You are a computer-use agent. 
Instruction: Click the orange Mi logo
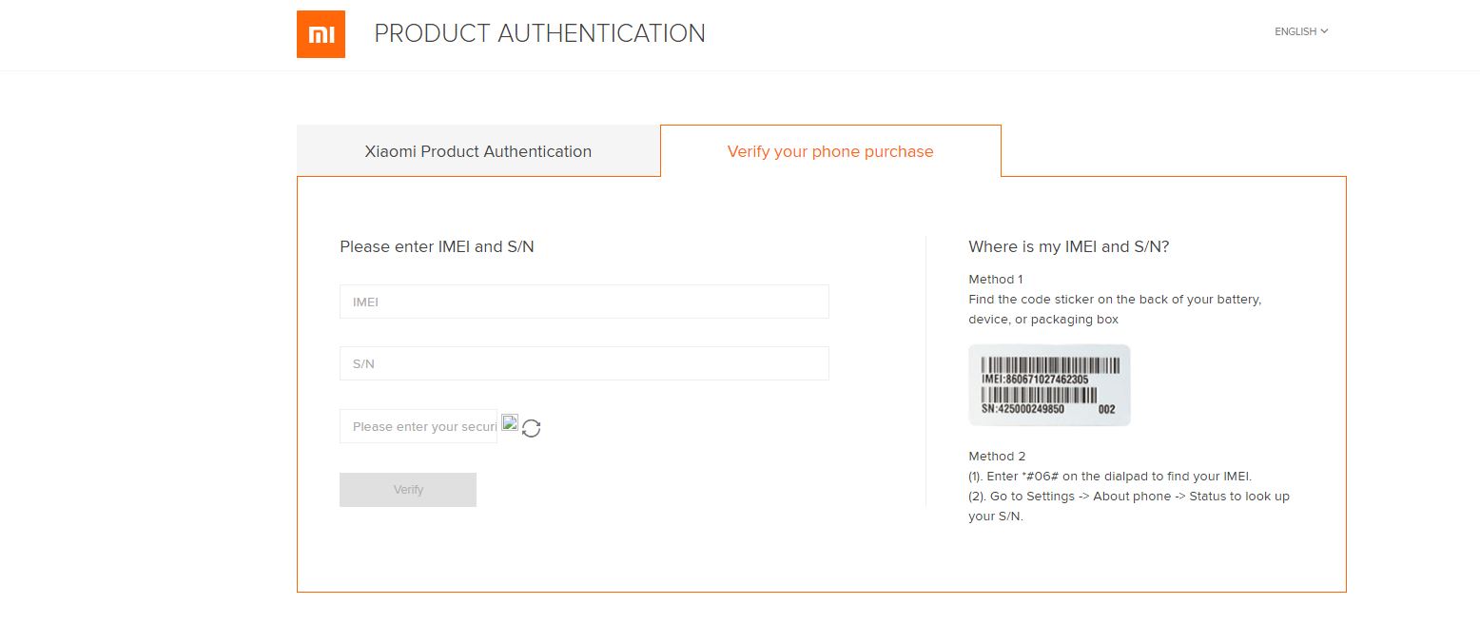321,34
